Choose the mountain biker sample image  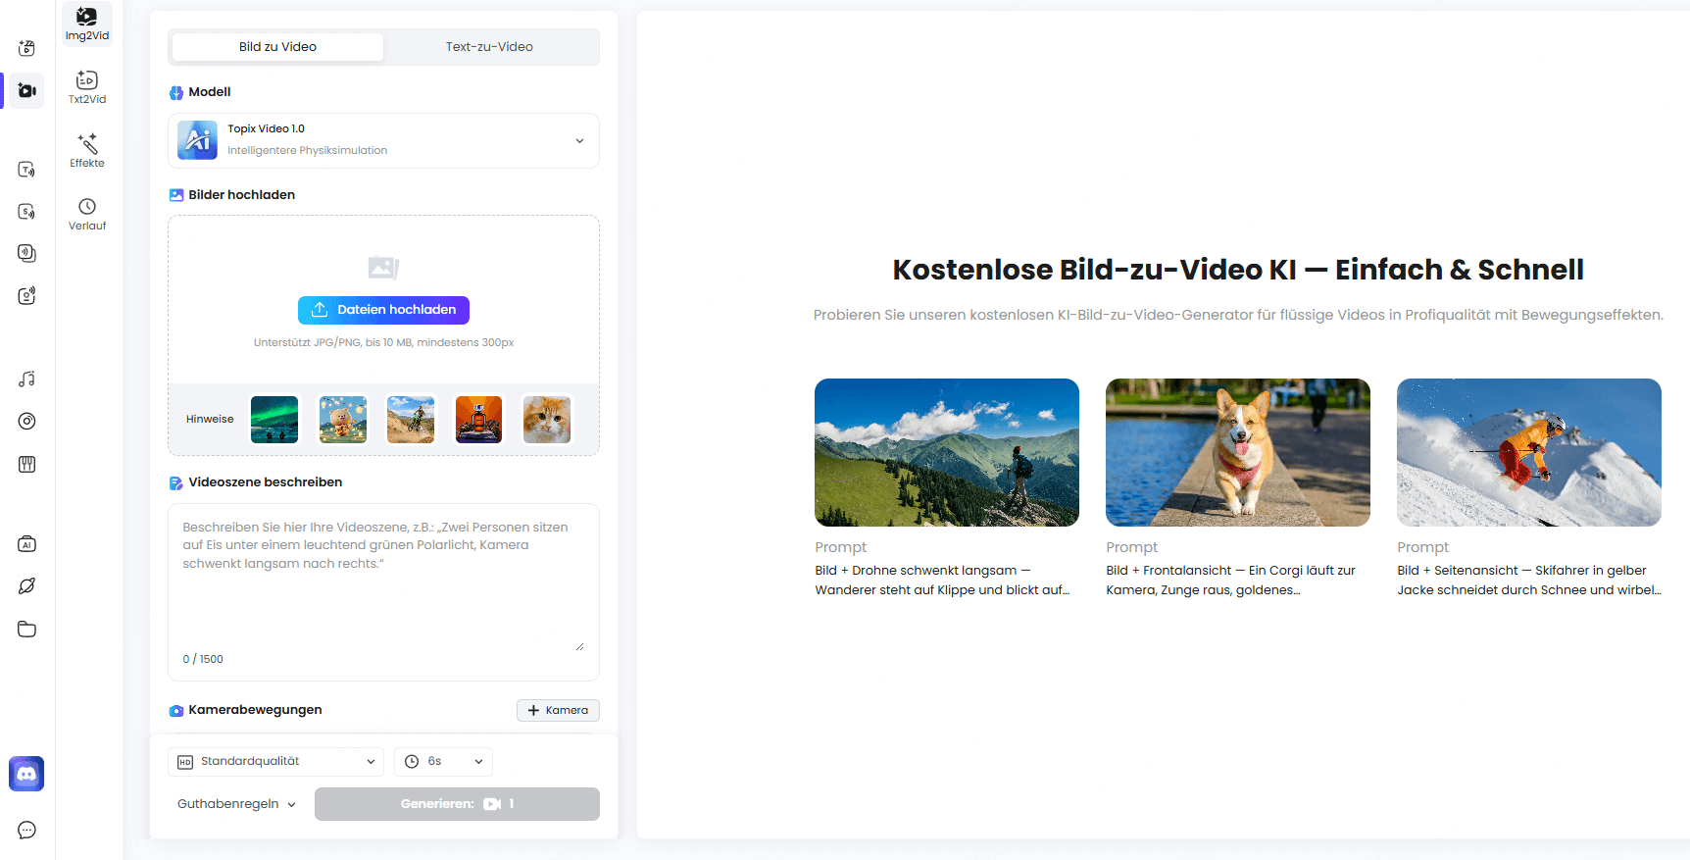pos(411,419)
